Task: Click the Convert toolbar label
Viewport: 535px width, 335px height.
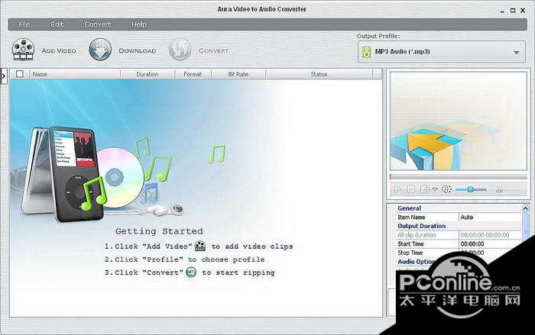Action: point(213,50)
